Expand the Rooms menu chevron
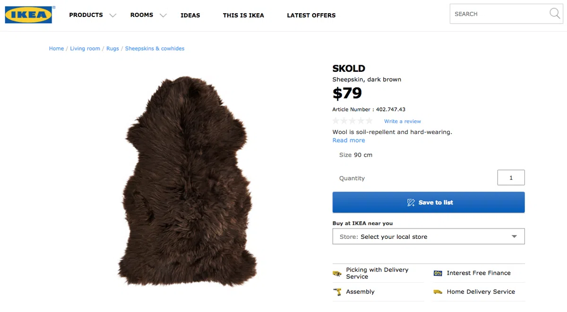 [x=163, y=16]
